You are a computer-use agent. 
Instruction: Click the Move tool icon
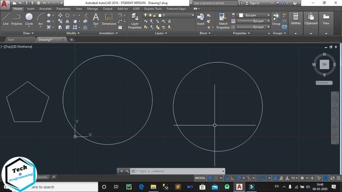click(x=60, y=15)
